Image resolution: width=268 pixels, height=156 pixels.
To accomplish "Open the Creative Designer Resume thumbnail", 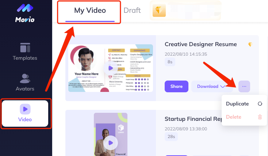I will 111,68.
